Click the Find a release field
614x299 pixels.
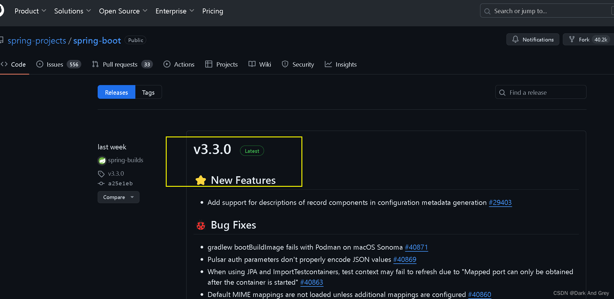tap(541, 92)
